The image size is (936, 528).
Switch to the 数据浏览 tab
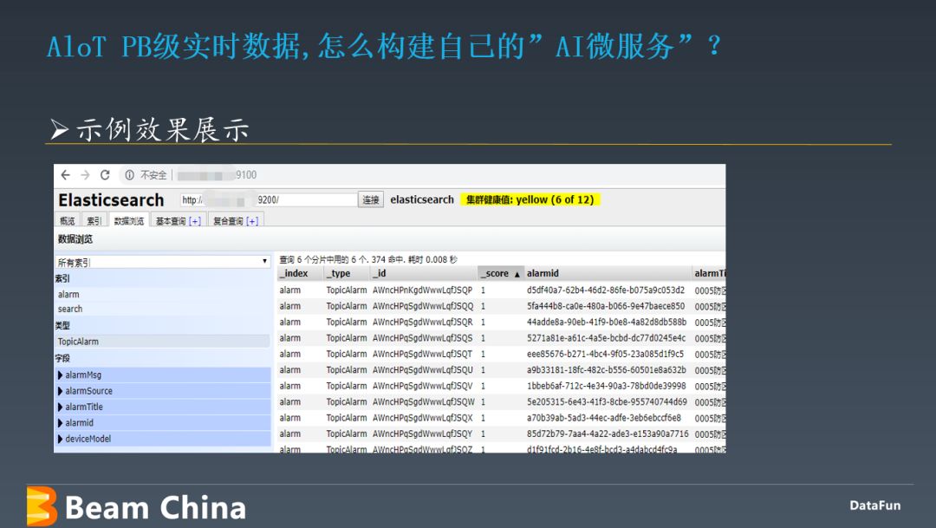click(x=129, y=220)
